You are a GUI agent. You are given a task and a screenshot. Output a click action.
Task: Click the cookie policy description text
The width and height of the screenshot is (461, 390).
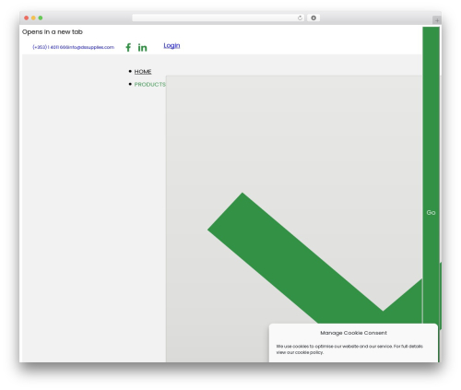pos(349,349)
